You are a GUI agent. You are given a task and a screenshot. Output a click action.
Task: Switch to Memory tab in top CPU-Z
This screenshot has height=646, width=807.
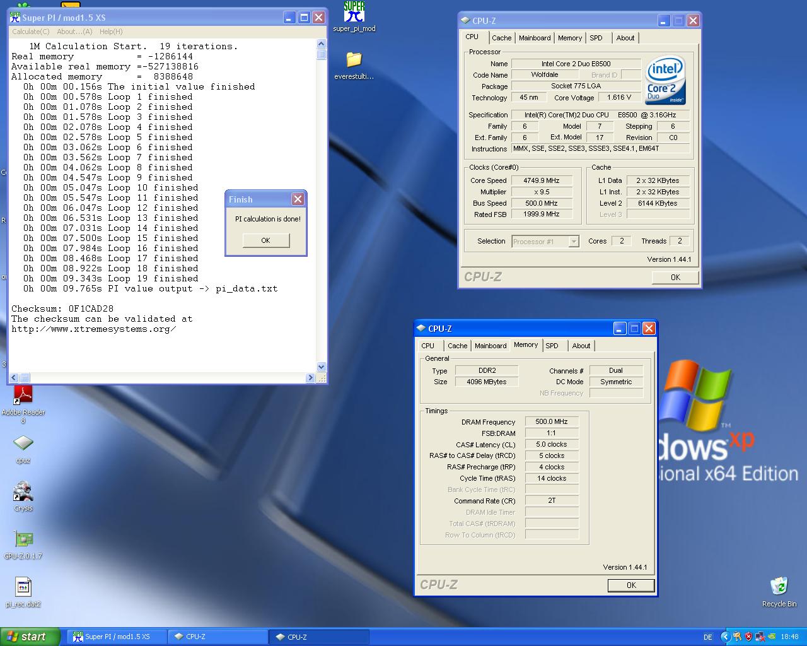click(x=570, y=38)
